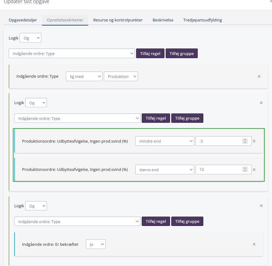
Task: Remove the second Logik group
Action: 261,103
